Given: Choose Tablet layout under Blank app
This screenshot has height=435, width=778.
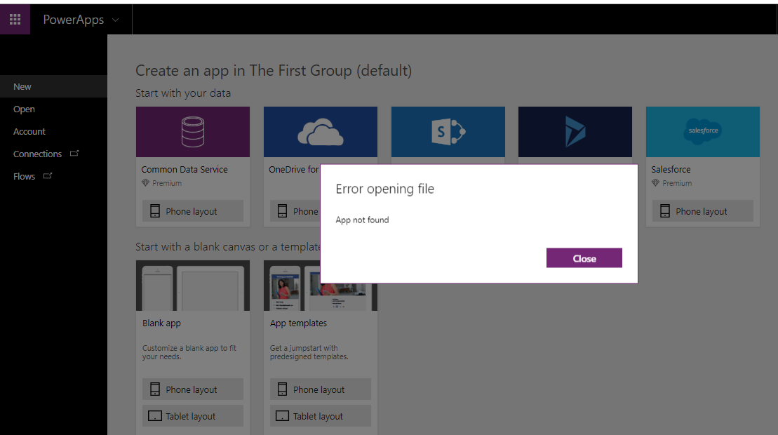Looking at the screenshot, I should pyautogui.click(x=192, y=415).
